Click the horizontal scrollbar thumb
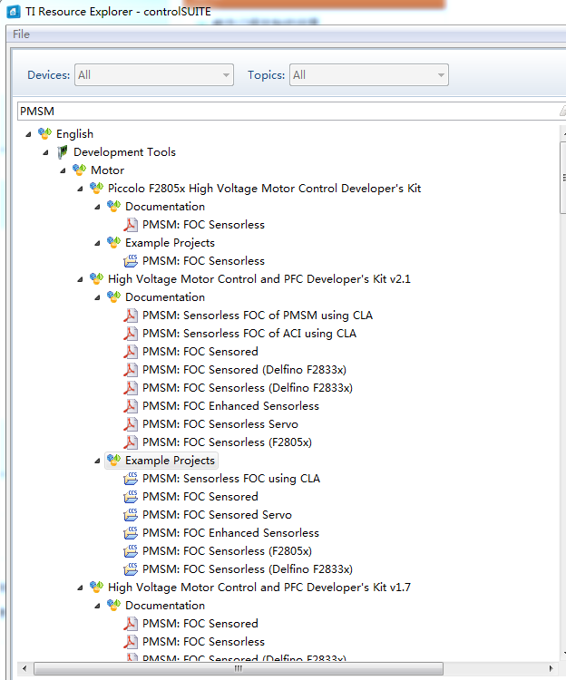The width and height of the screenshot is (566, 680). tap(239, 668)
